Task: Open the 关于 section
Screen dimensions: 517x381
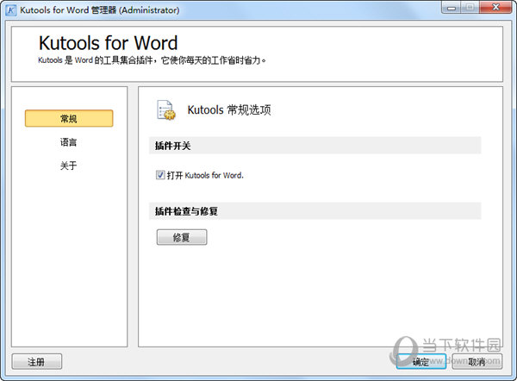Action: click(x=69, y=166)
